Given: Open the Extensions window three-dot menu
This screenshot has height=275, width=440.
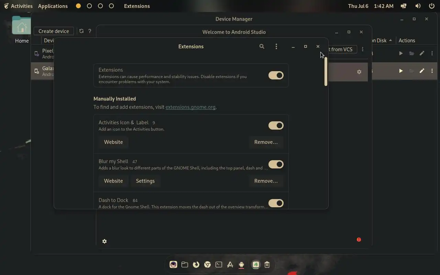Looking at the screenshot, I should pyautogui.click(x=276, y=46).
